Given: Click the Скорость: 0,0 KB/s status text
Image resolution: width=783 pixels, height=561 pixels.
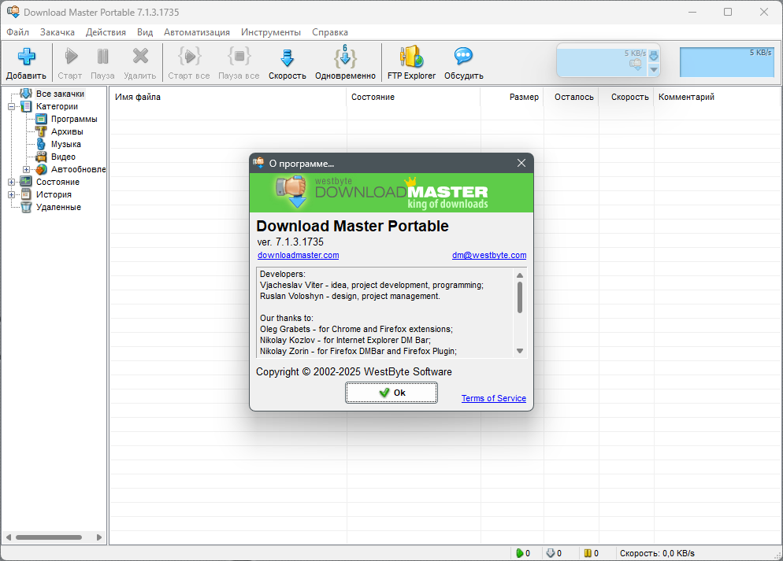Looking at the screenshot, I should click(x=657, y=553).
